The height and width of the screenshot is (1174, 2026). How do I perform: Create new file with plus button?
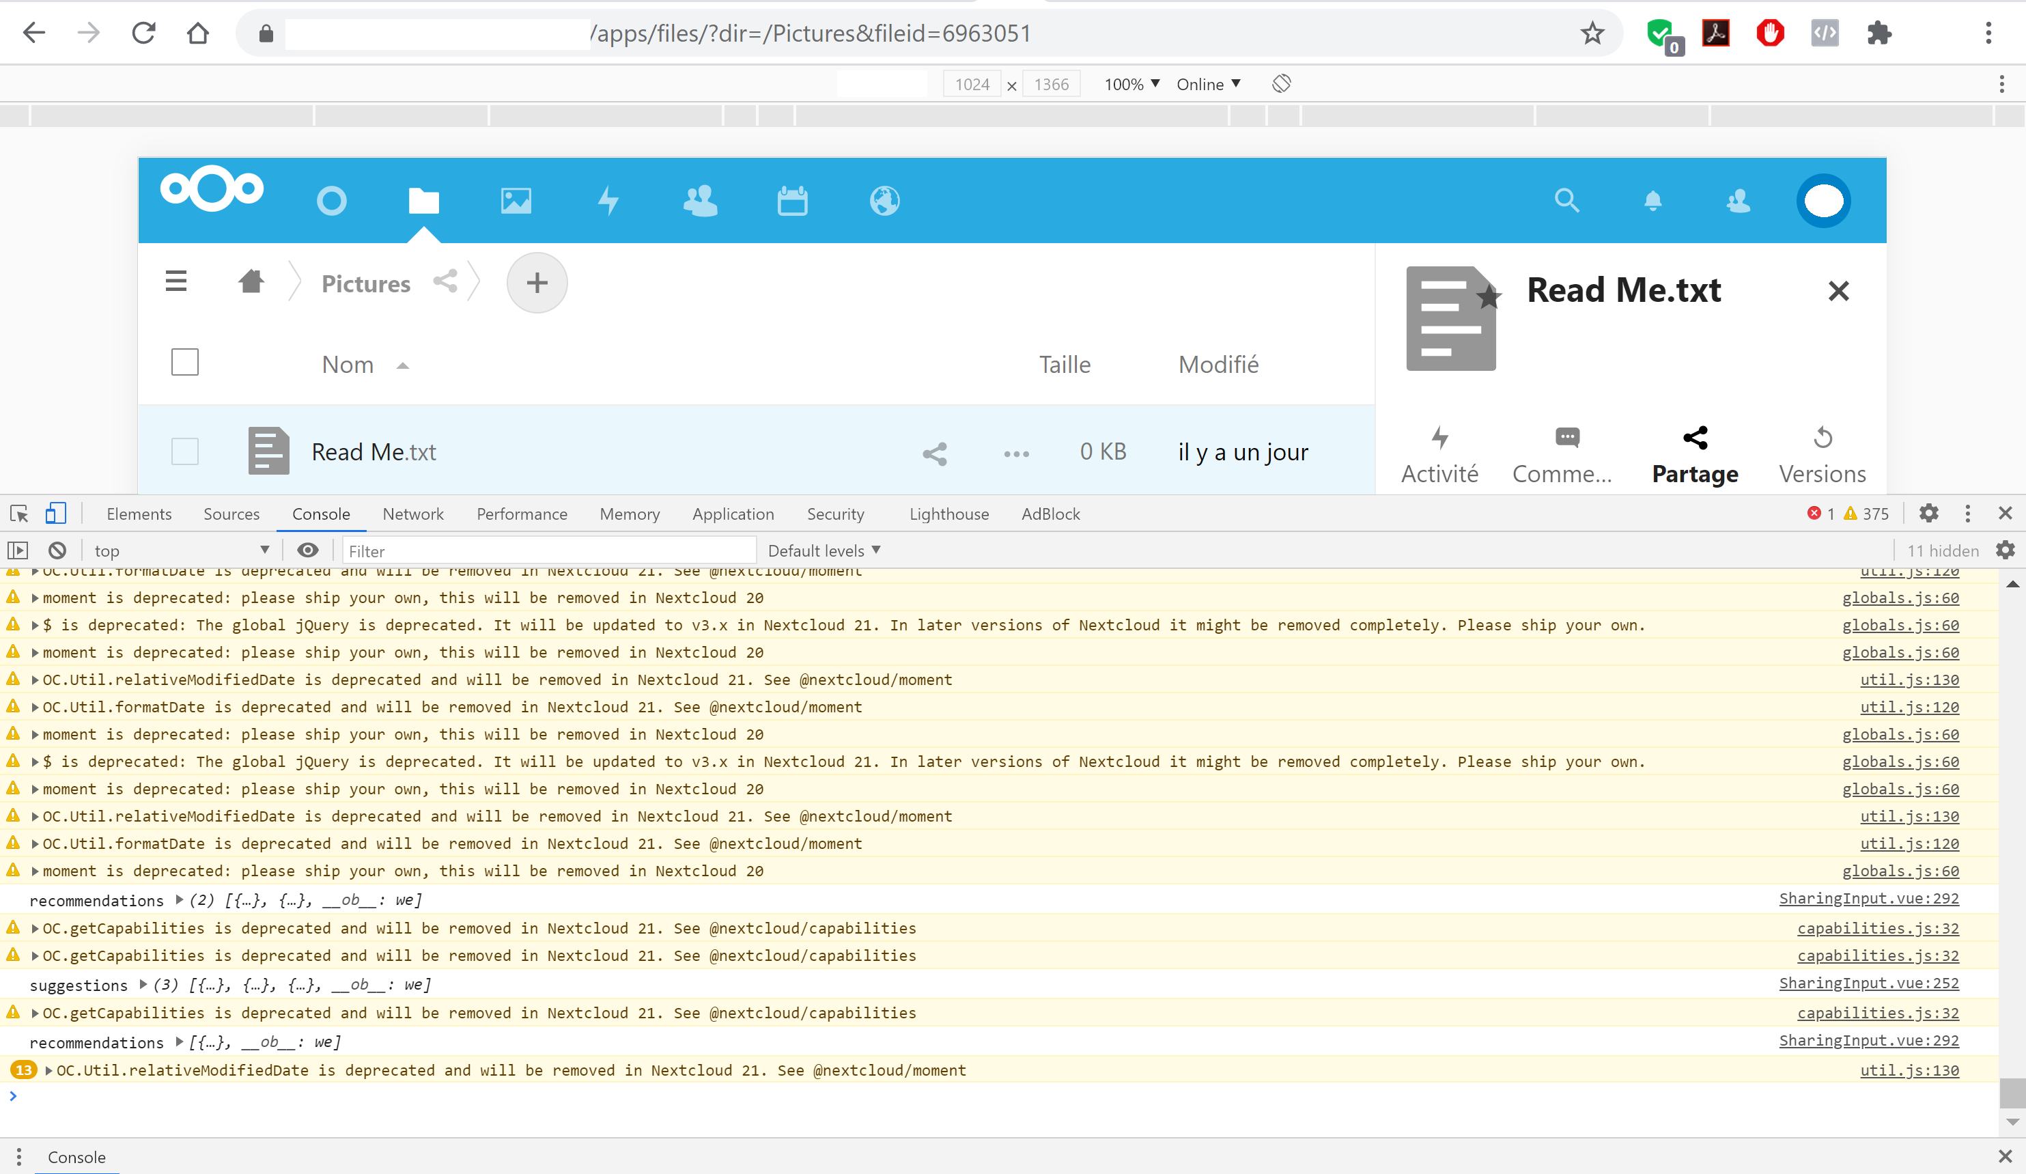[x=536, y=282]
